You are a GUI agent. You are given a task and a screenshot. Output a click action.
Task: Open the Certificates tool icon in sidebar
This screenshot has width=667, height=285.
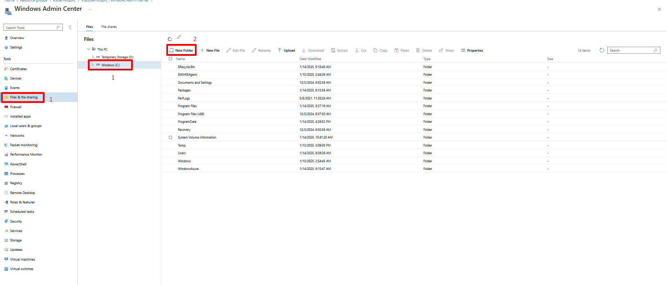click(x=6, y=69)
